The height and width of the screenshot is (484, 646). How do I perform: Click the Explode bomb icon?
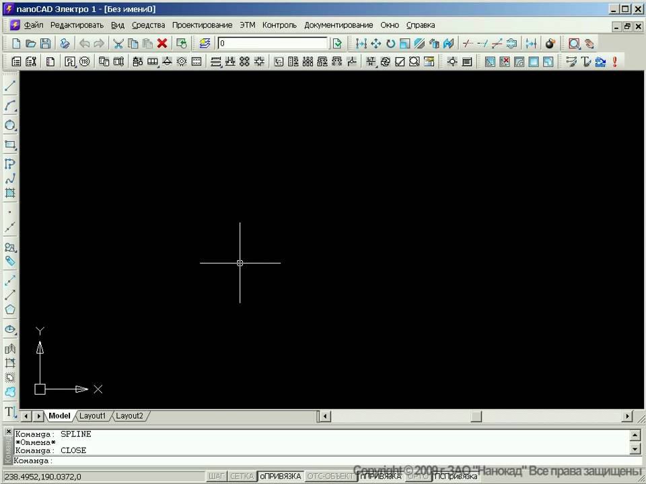pyautogui.click(x=550, y=43)
